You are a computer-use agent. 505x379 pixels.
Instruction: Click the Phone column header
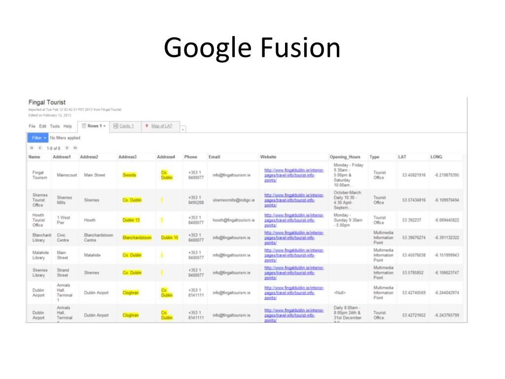(191, 157)
